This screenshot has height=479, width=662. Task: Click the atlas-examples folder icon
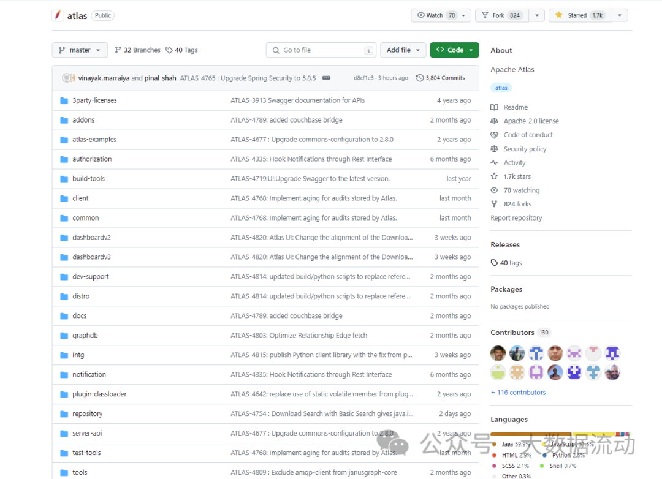pos(64,140)
